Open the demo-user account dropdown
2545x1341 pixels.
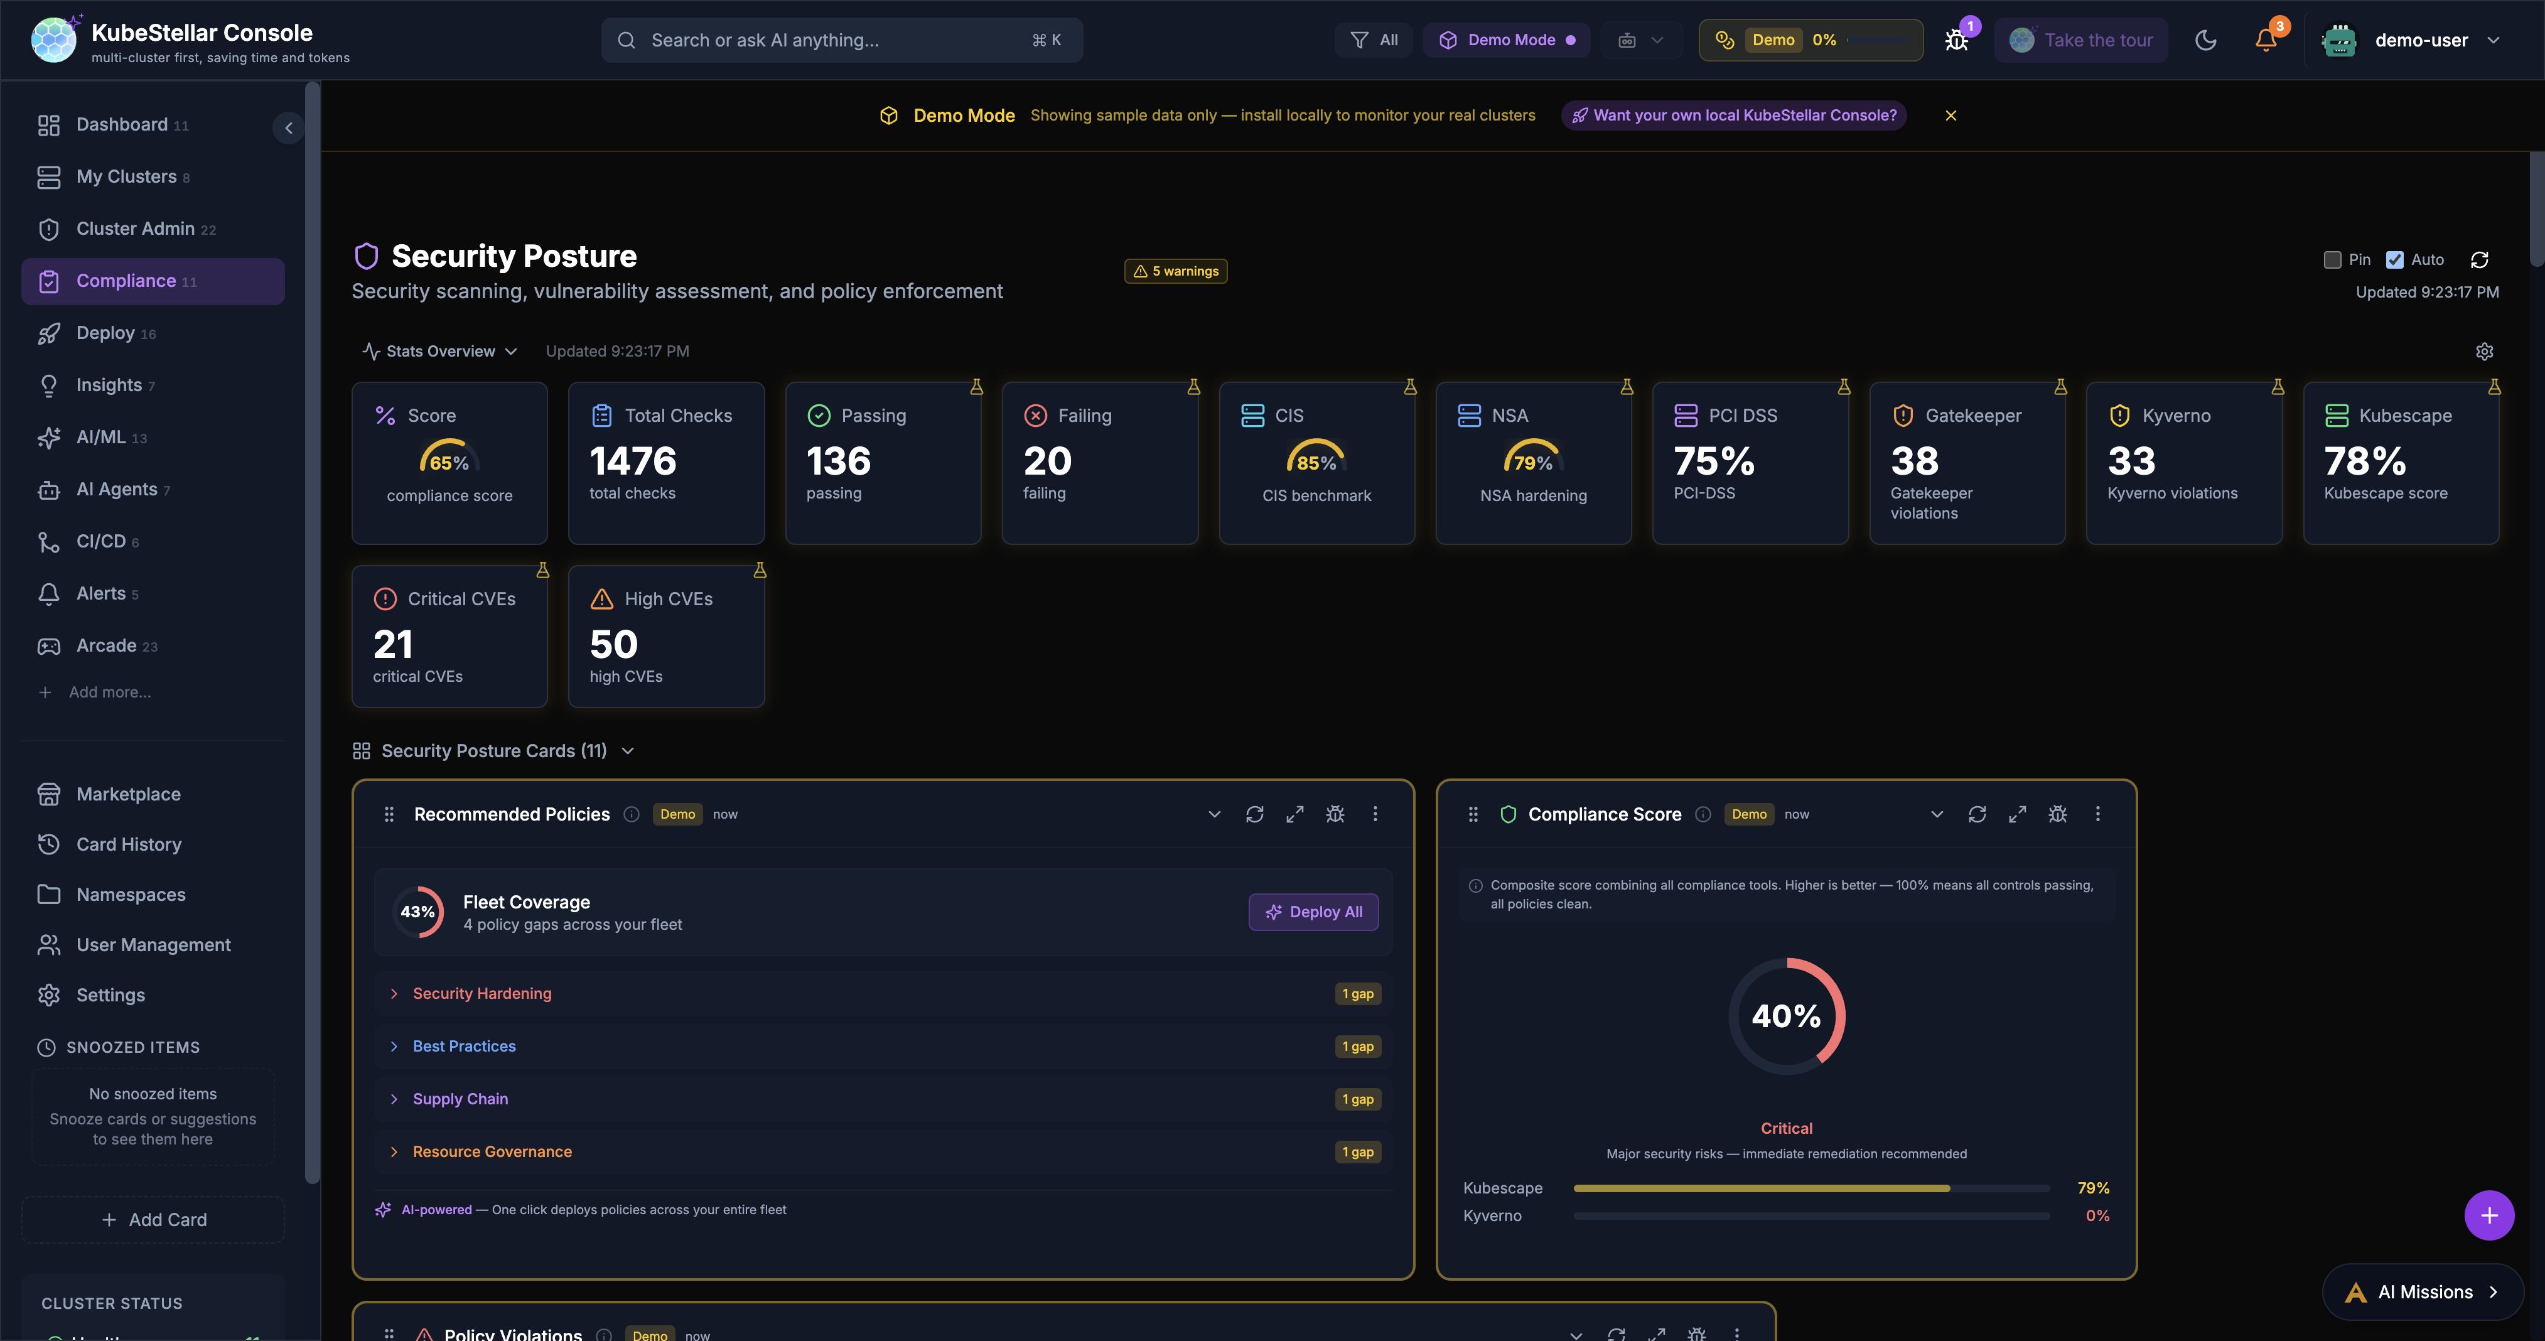2426,40
